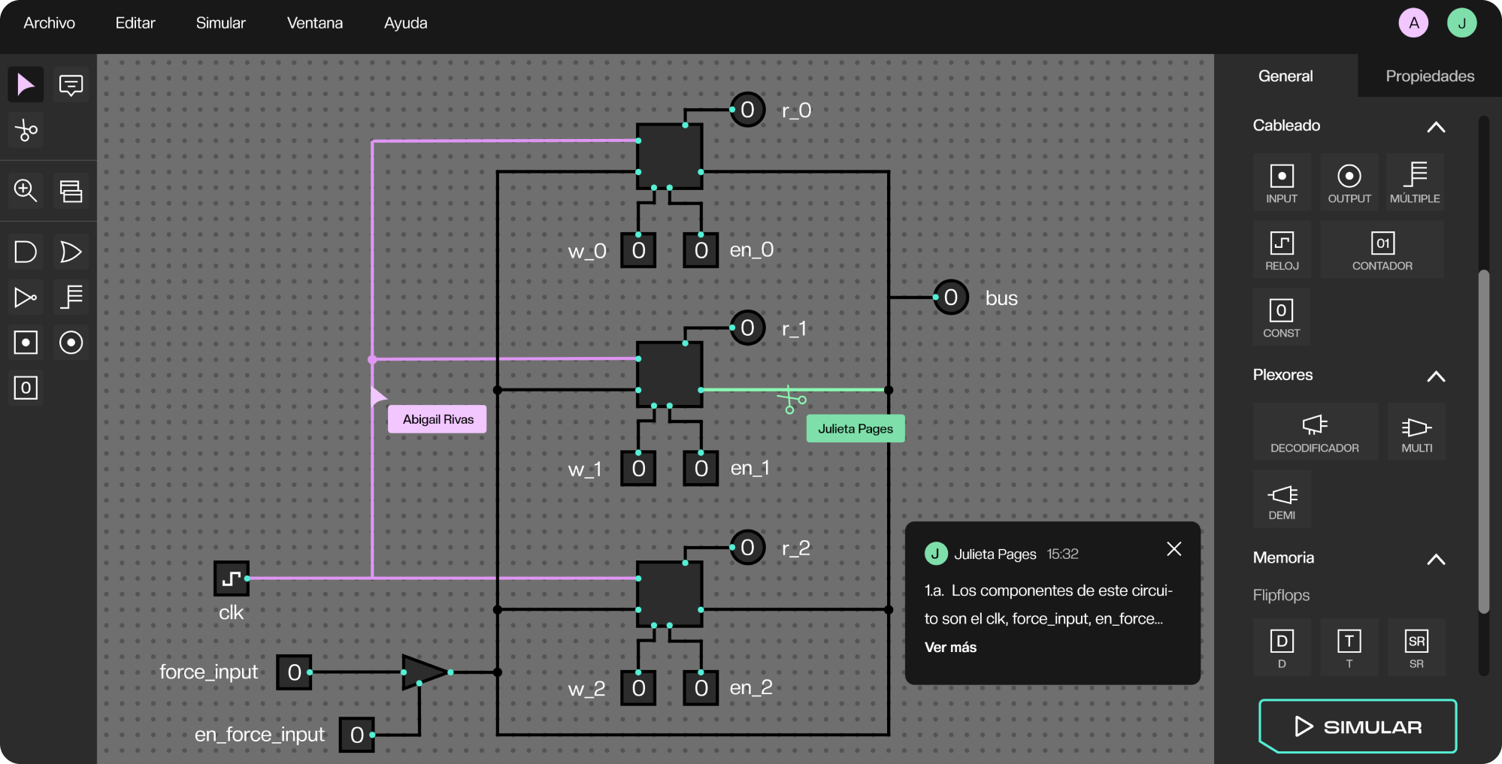Switch to the General tab
The width and height of the screenshot is (1502, 764).
coord(1286,76)
